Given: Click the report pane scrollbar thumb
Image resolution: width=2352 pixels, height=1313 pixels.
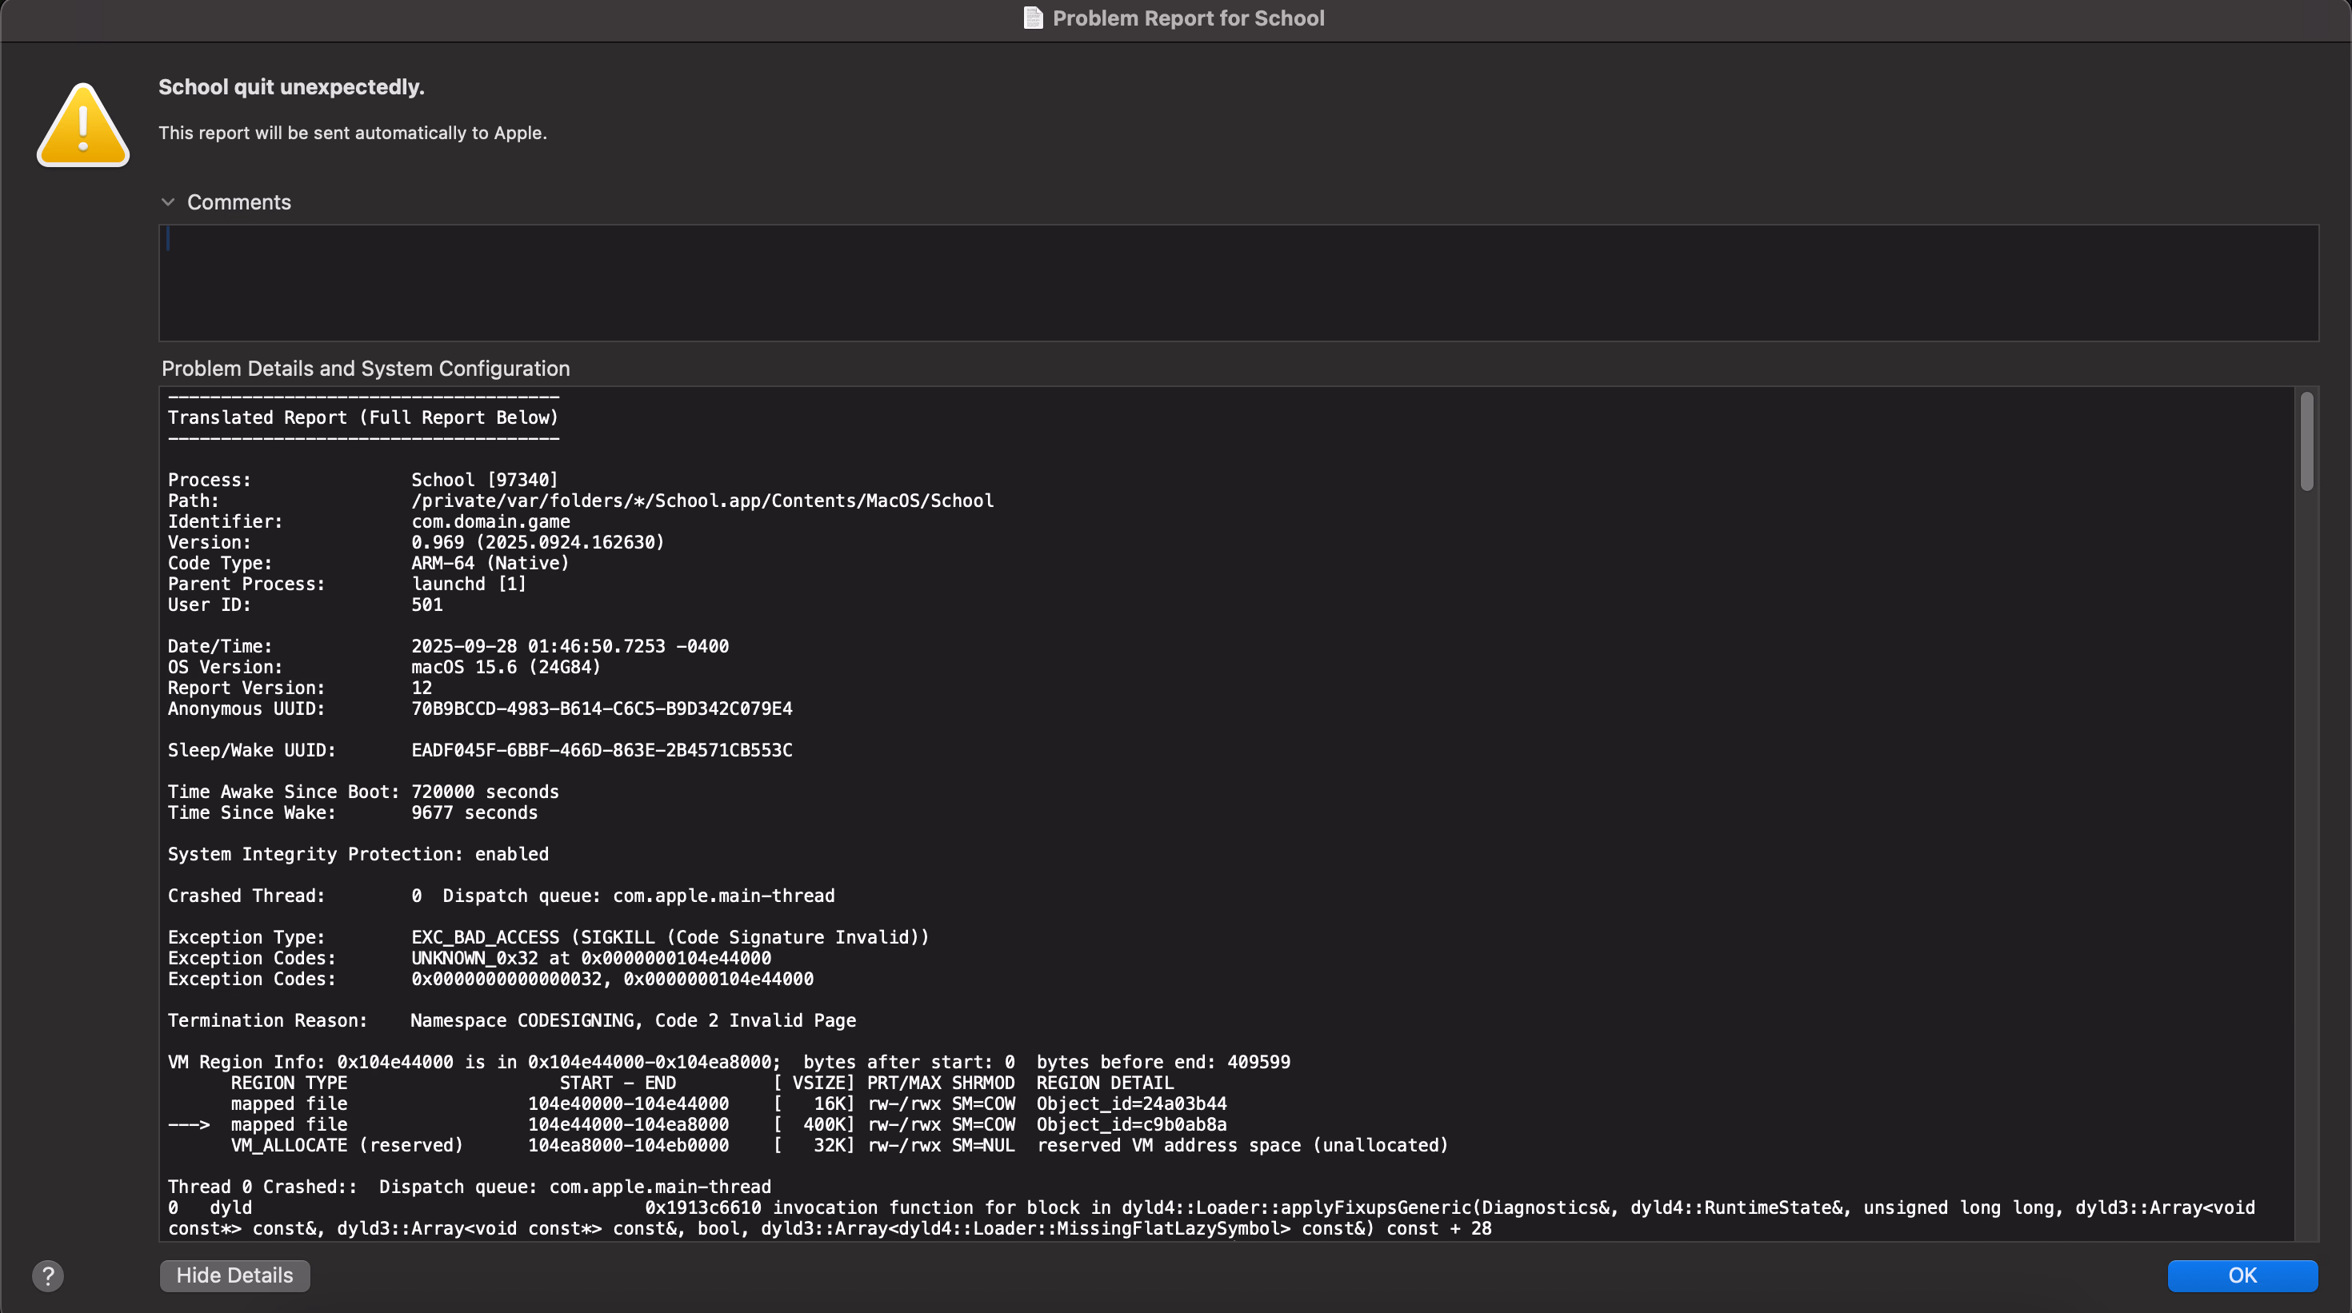Looking at the screenshot, I should tap(2306, 442).
